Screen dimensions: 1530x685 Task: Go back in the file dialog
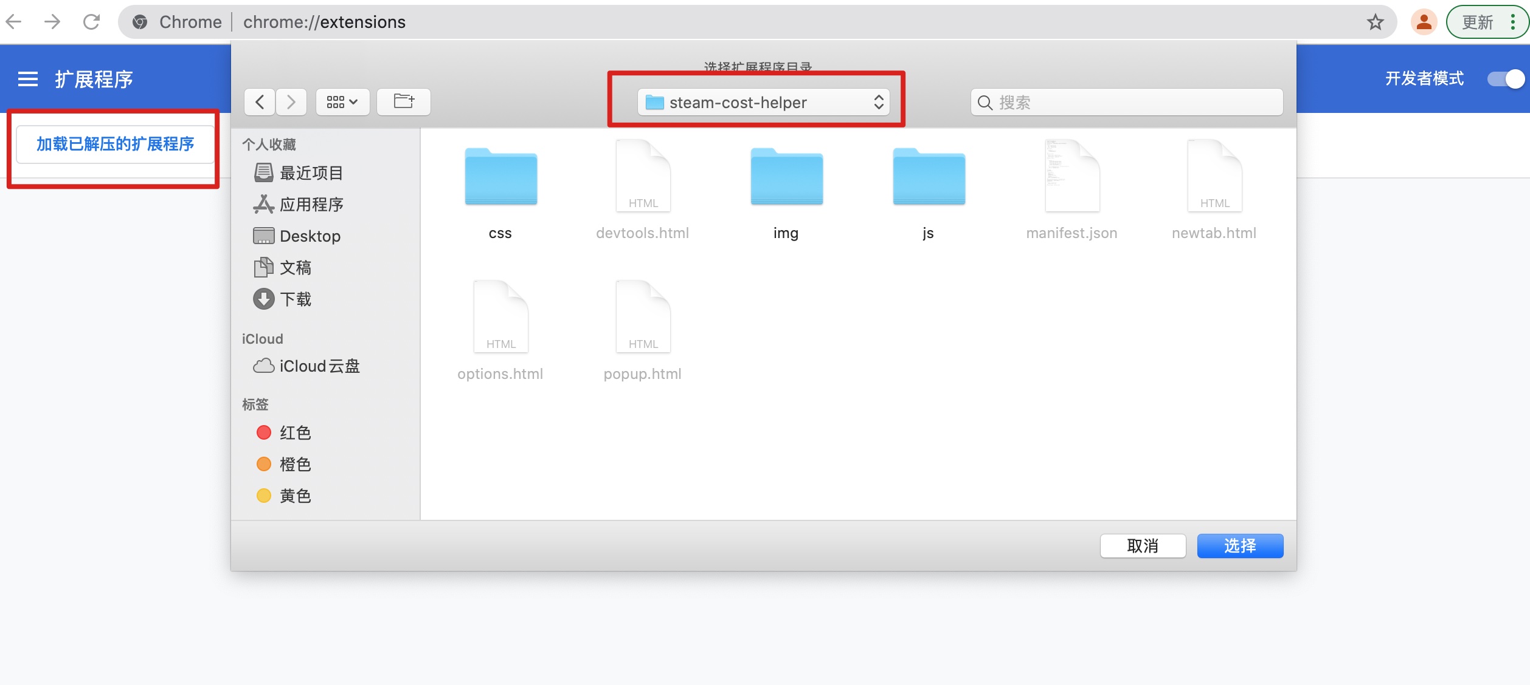(260, 102)
